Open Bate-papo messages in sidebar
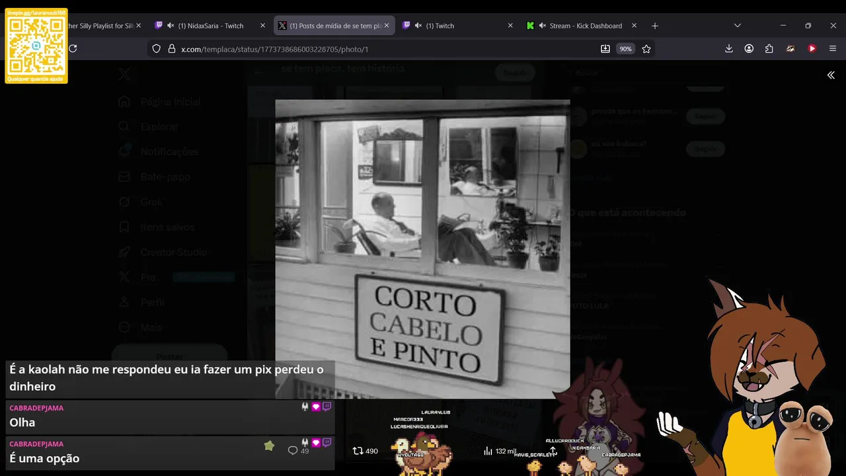This screenshot has width=846, height=476. pos(165,177)
